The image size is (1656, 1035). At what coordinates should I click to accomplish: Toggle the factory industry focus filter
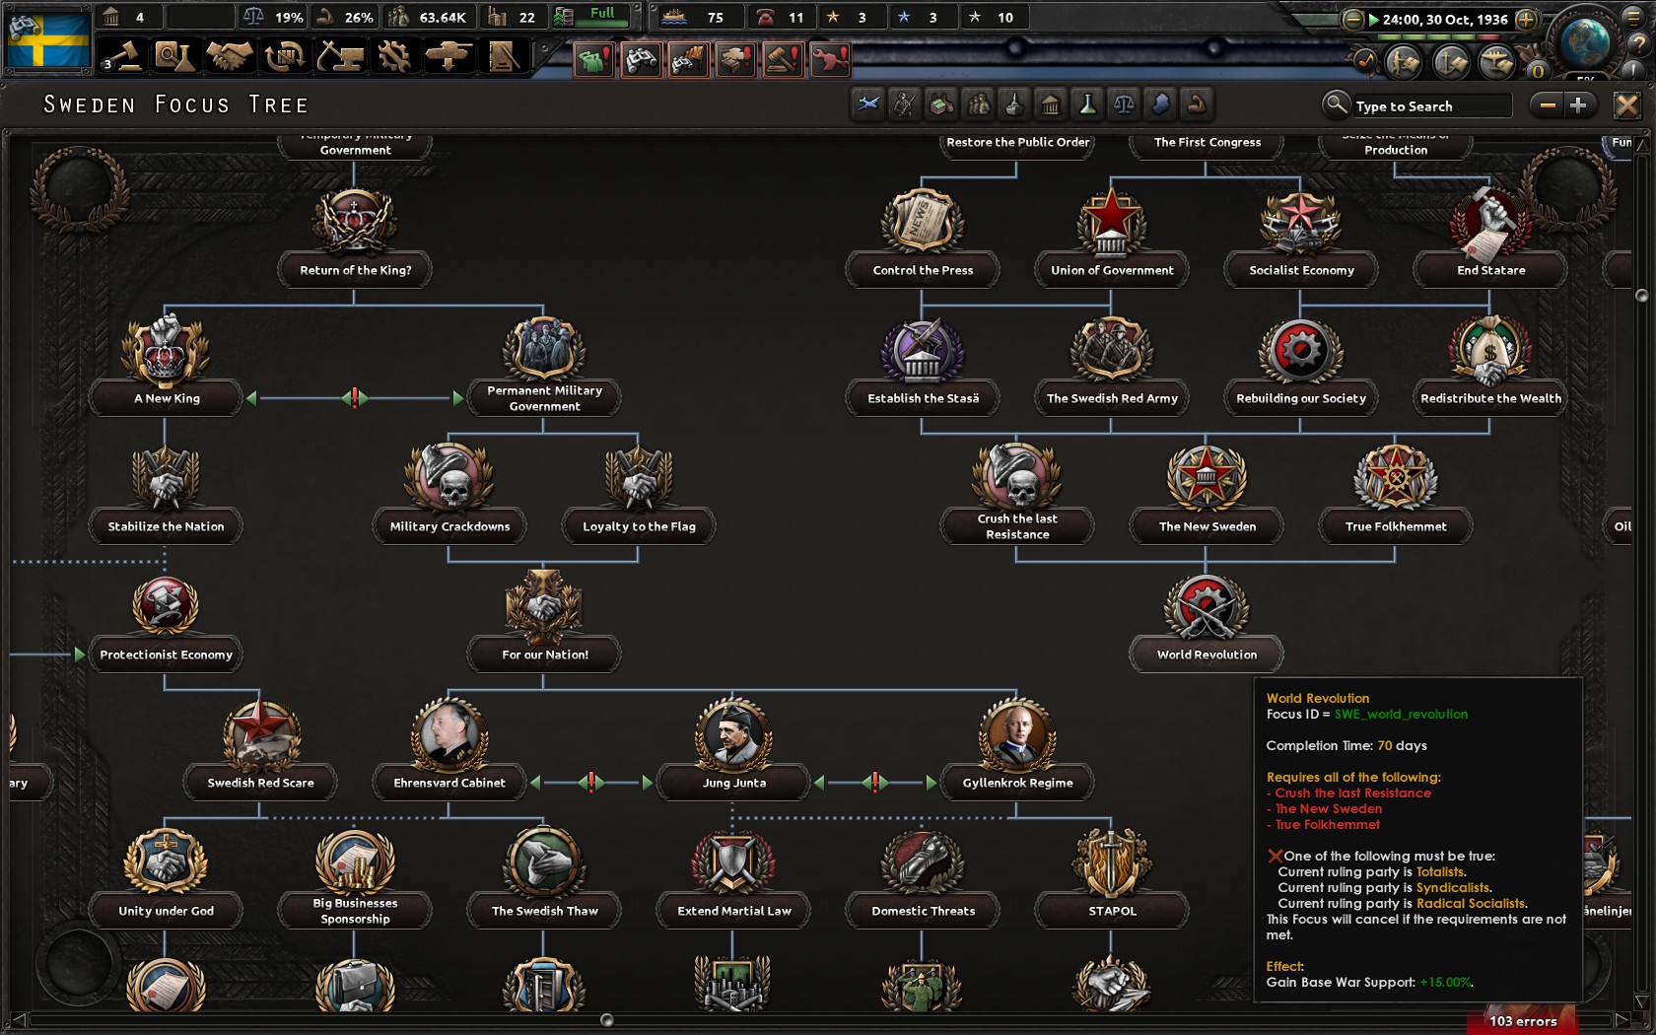pyautogui.click(x=938, y=104)
